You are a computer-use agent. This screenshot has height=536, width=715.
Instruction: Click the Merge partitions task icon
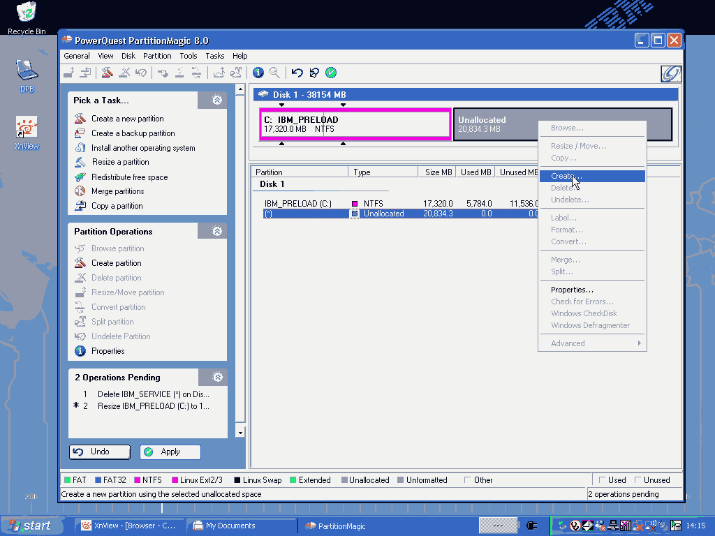(80, 191)
